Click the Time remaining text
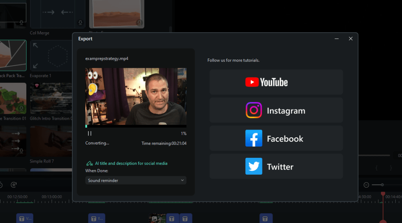Viewport: 402px width, 223px height. (x=164, y=143)
